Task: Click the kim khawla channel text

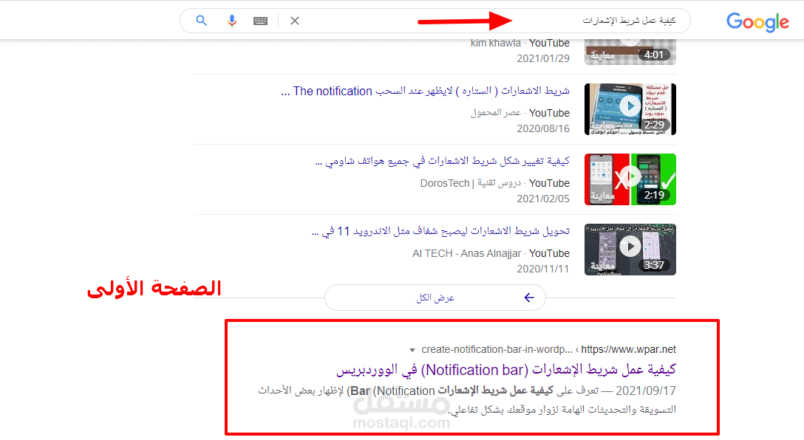Action: tap(496, 44)
